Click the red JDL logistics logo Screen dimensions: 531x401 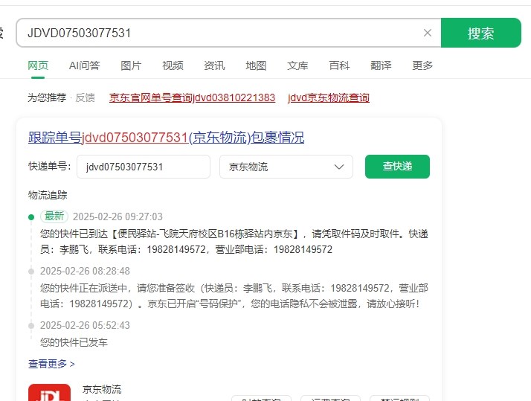tap(49, 393)
